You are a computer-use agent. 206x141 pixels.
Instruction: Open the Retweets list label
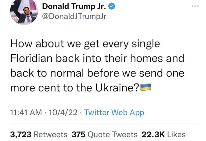point(51,134)
